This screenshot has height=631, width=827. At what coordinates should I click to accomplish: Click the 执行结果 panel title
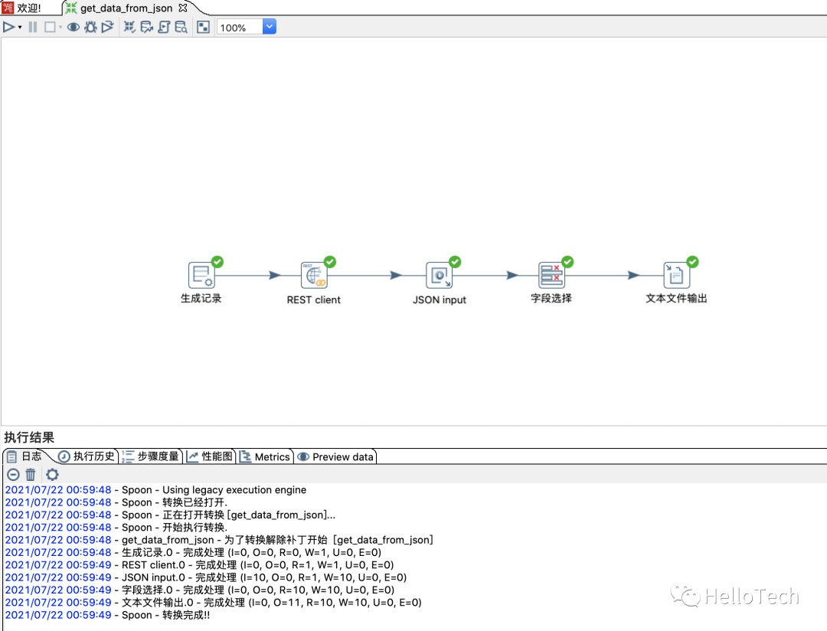(29, 437)
